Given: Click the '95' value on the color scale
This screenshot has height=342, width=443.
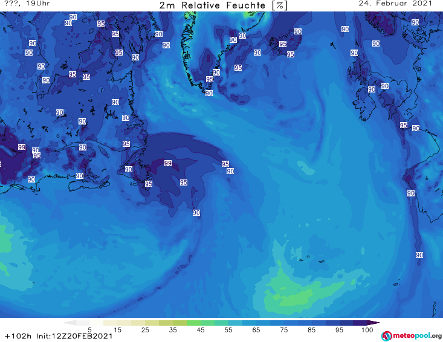Looking at the screenshot, I should (339, 330).
